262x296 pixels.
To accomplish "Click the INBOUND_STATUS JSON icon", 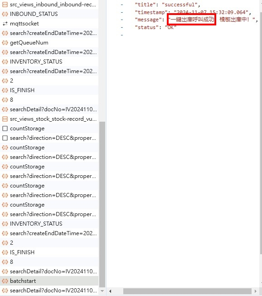I will pos(5,14).
